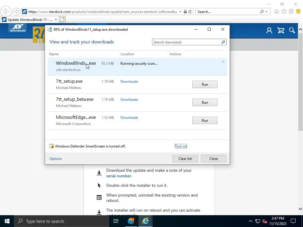Screen dimensions: 303x227
Task: Open the Windows Start menu
Action: click(x=7, y=221)
